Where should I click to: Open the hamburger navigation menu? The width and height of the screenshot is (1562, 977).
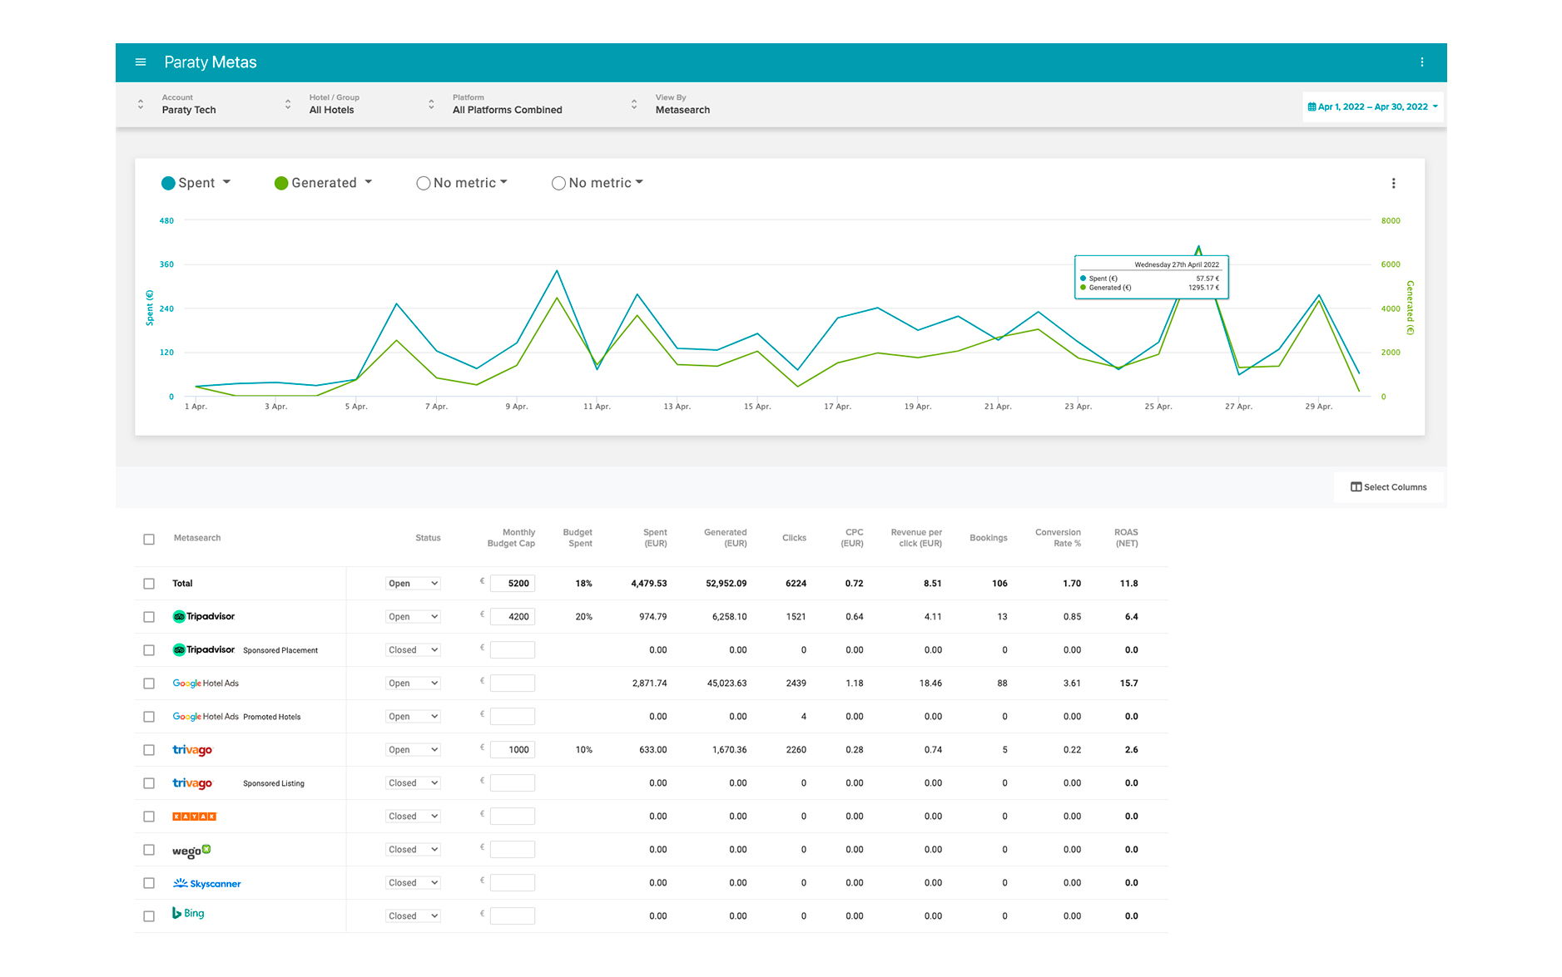141,62
